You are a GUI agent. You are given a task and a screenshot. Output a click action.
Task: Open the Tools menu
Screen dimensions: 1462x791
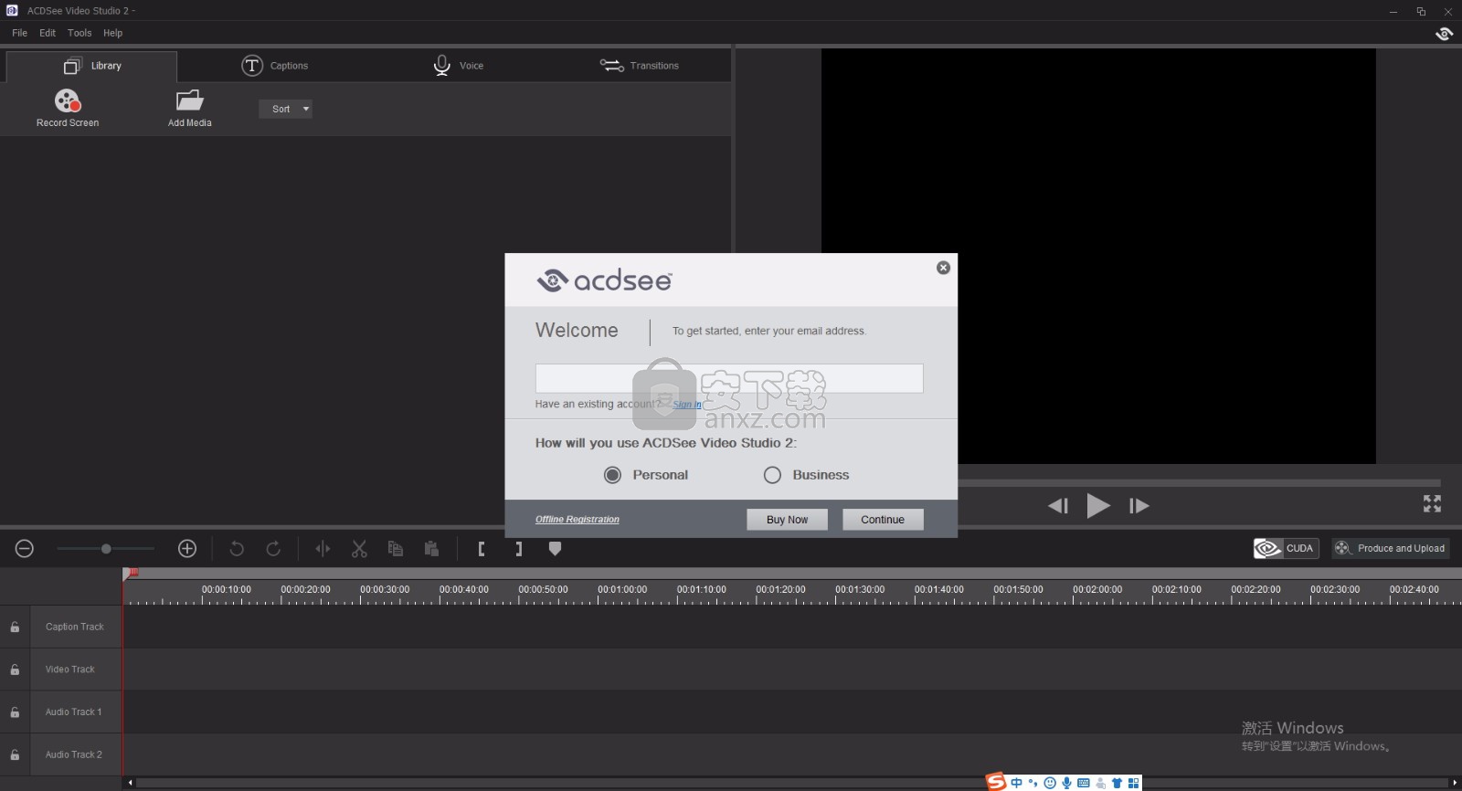point(79,33)
